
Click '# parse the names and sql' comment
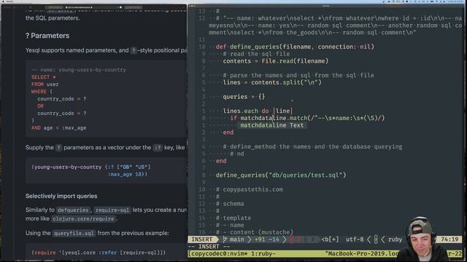click(298, 75)
